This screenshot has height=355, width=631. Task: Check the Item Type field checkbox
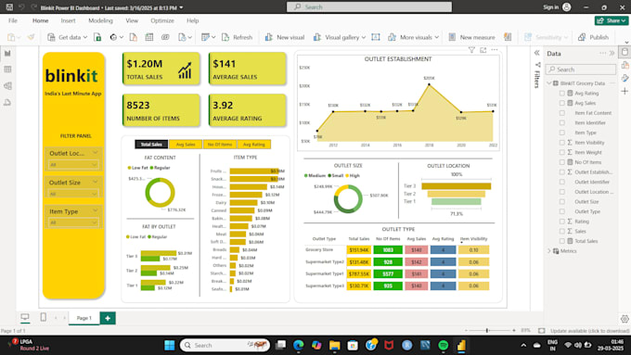click(x=562, y=133)
